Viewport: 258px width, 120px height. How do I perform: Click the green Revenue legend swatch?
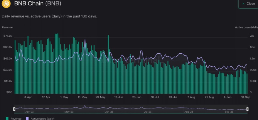coord(7,119)
